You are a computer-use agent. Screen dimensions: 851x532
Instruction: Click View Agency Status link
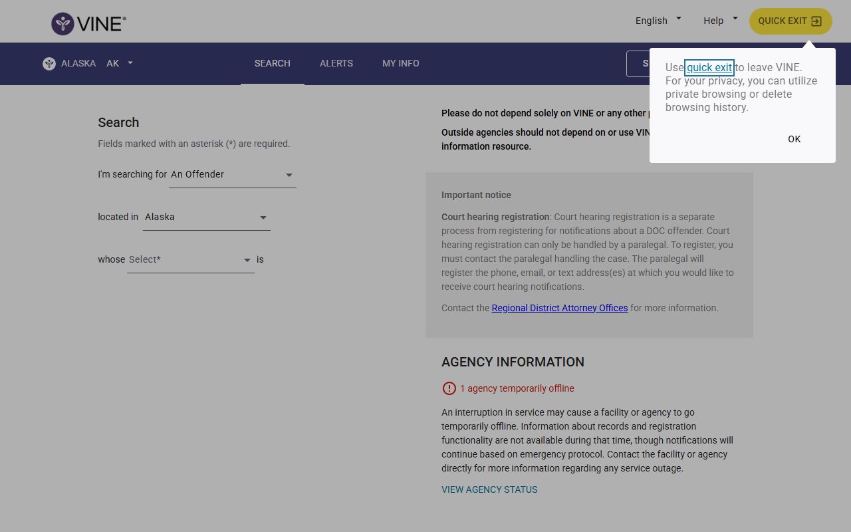click(489, 489)
